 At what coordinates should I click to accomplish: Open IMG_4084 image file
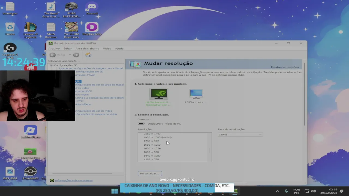(10, 174)
